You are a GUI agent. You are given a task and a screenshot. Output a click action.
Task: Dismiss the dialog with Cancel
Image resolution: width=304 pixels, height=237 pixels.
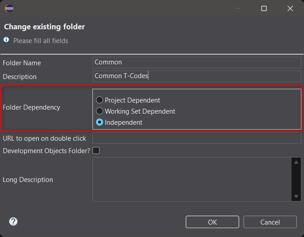click(270, 222)
